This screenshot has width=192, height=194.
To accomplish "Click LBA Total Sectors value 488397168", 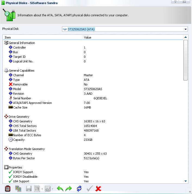I will (91, 131).
